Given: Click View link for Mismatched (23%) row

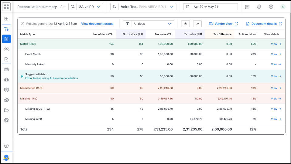Looking at the screenshot, I should tap(276, 88).
